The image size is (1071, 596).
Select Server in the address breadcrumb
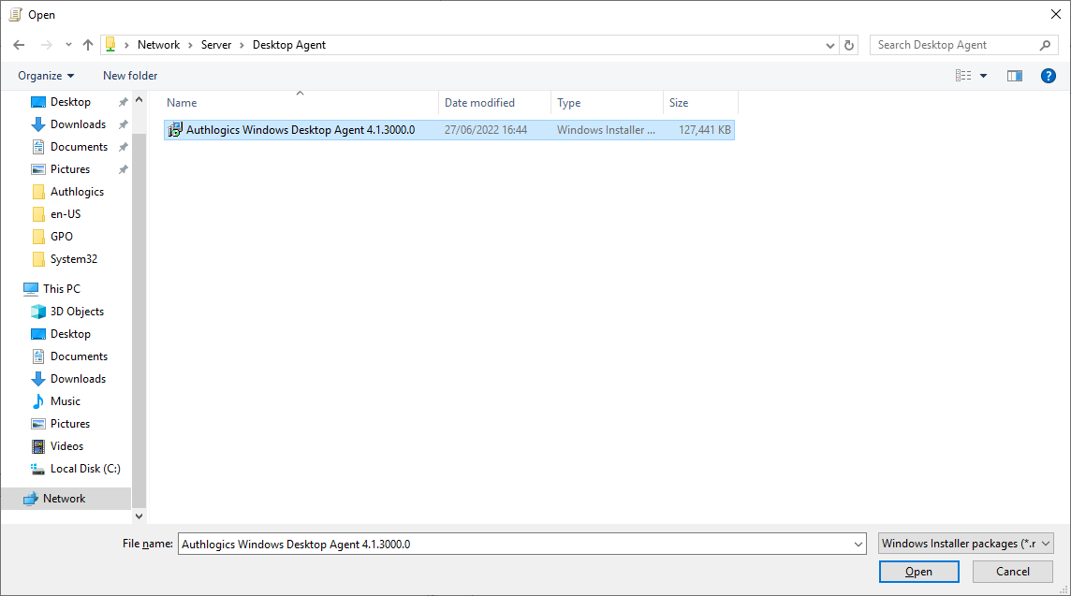pos(216,45)
